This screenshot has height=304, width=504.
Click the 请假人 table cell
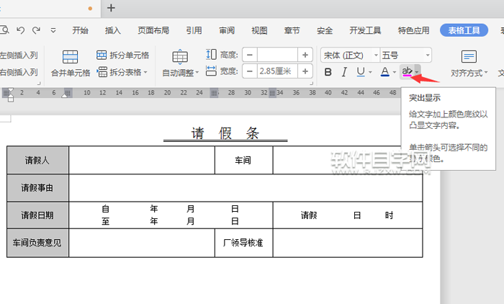click(37, 160)
